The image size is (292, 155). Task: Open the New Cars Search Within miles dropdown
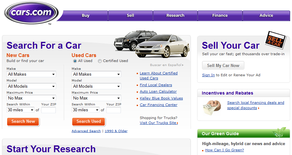pyautogui.click(x=20, y=110)
